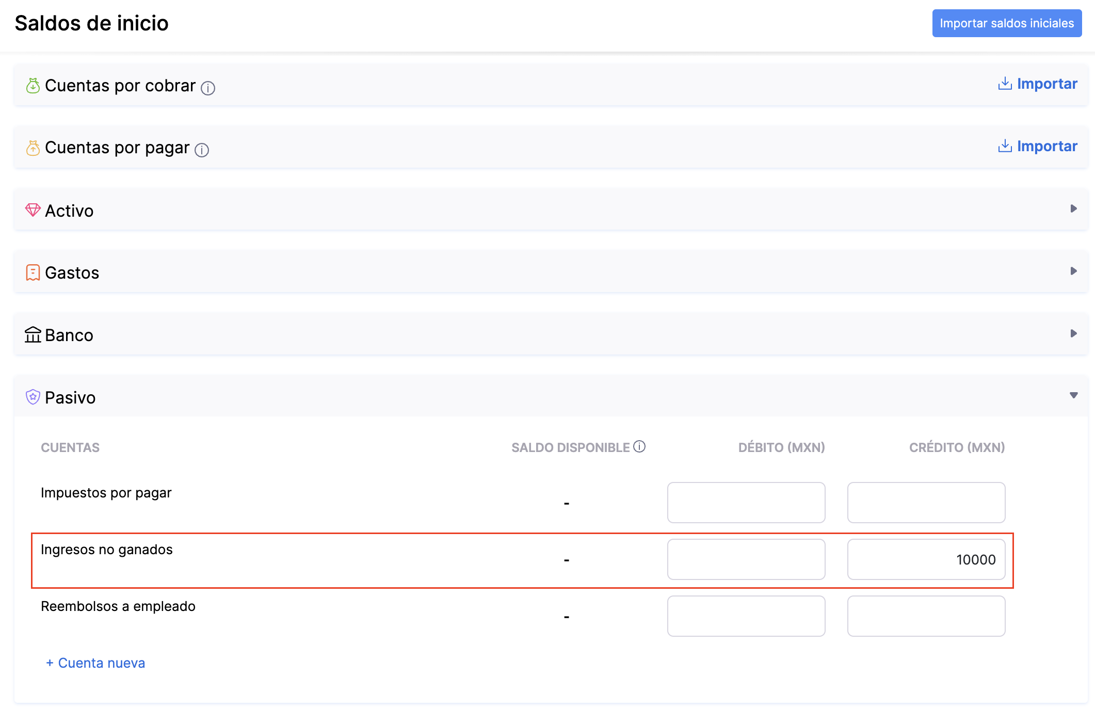Expand the Banco section arrow
Viewport: 1095px width, 709px height.
pyautogui.click(x=1073, y=334)
